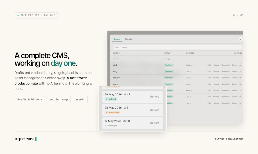Click the Published badge in the contact row
This screenshot has height=154, width=258.
(x=168, y=78)
